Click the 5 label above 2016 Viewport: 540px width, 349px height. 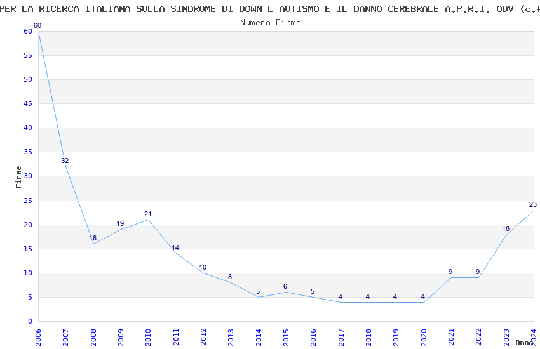(313, 291)
